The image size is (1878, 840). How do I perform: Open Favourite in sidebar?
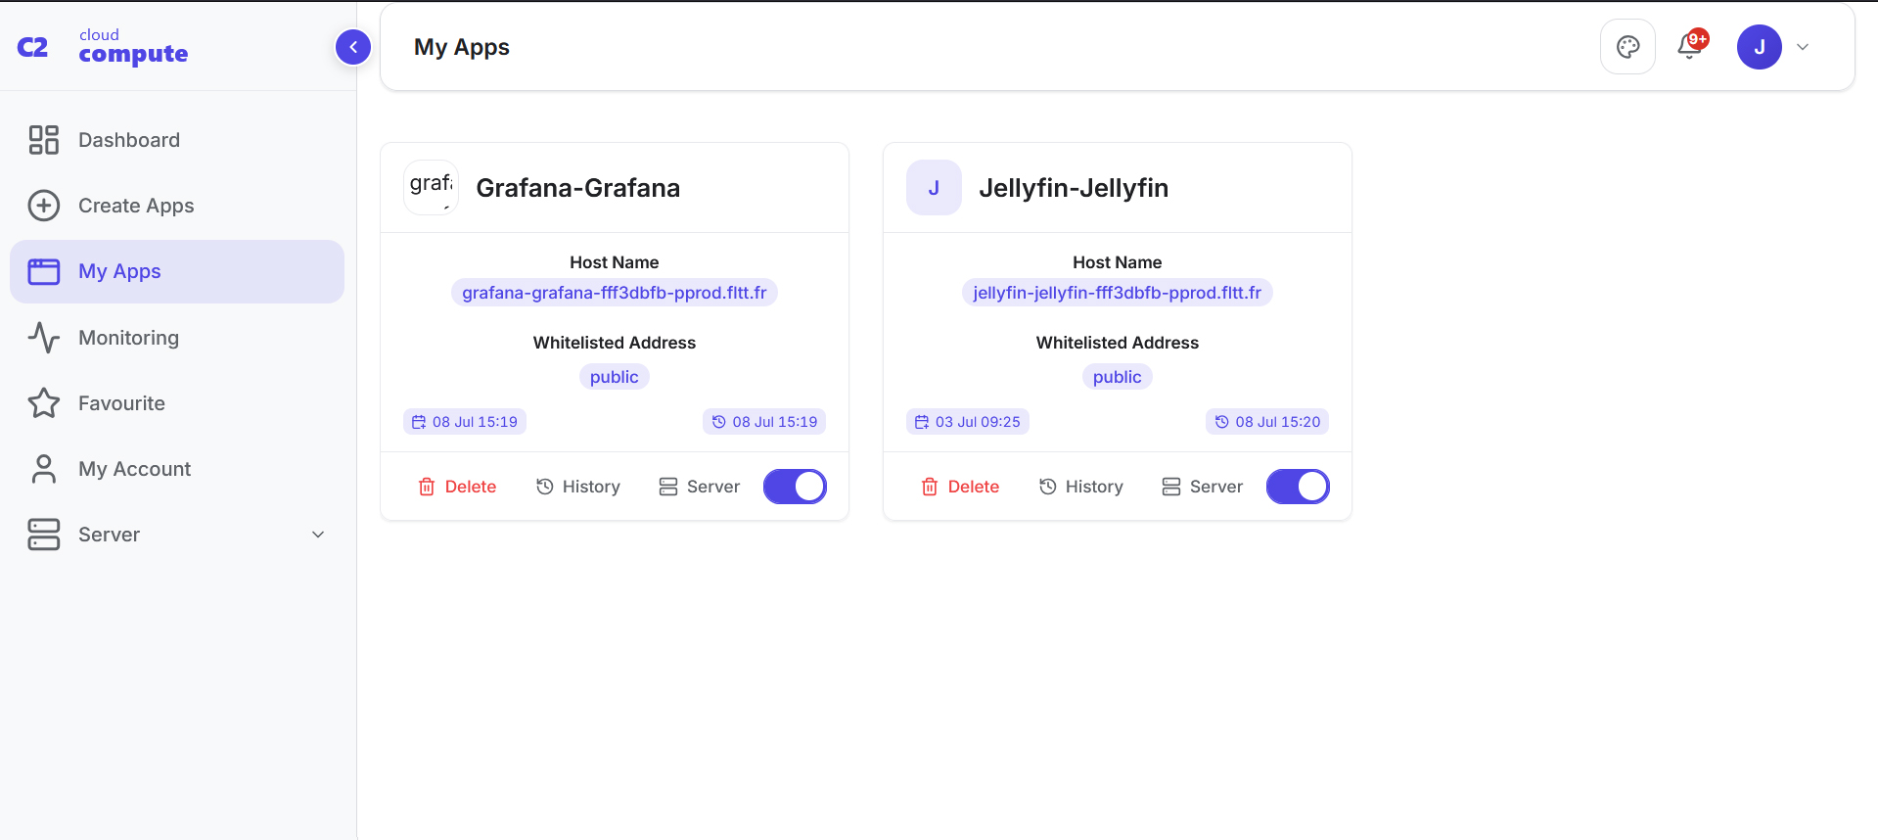pyautogui.click(x=177, y=403)
